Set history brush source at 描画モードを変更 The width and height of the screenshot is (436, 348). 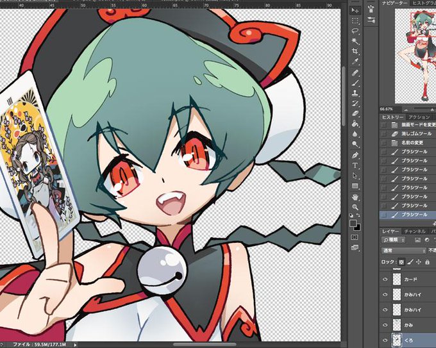(x=384, y=125)
